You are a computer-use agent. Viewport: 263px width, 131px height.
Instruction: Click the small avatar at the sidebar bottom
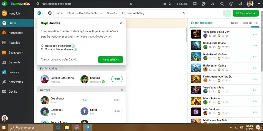coord(5,118)
